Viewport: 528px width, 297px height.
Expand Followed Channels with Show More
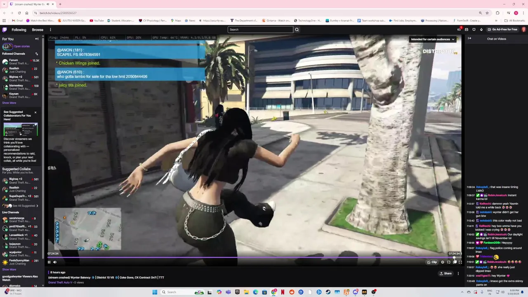(x=9, y=103)
